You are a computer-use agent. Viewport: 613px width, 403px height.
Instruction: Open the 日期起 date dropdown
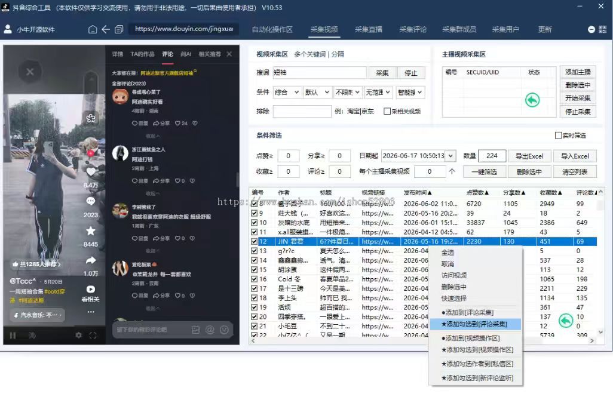point(450,156)
